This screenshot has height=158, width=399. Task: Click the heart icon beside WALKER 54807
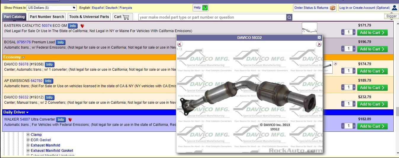[70, 120]
